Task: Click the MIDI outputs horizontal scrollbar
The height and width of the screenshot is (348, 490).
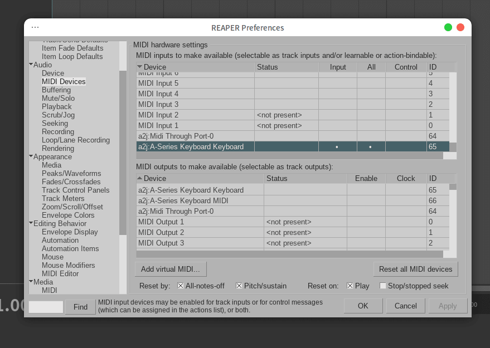Action: [x=290, y=254]
